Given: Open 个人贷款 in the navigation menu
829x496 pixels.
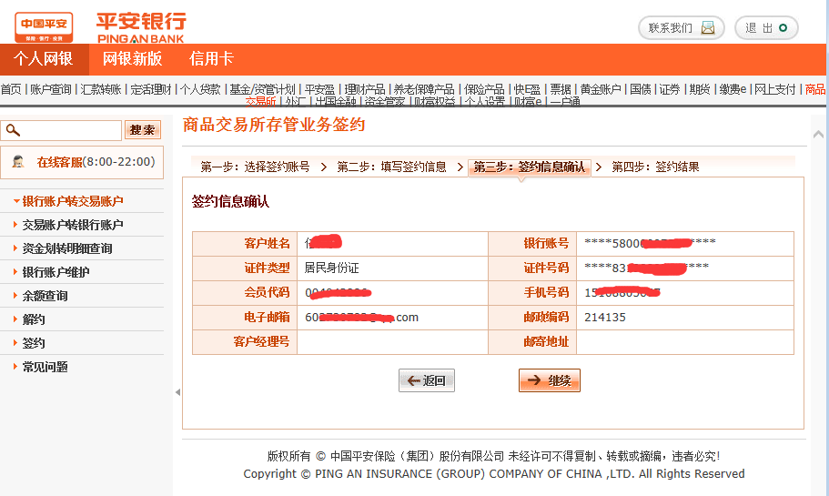Looking at the screenshot, I should 200,89.
